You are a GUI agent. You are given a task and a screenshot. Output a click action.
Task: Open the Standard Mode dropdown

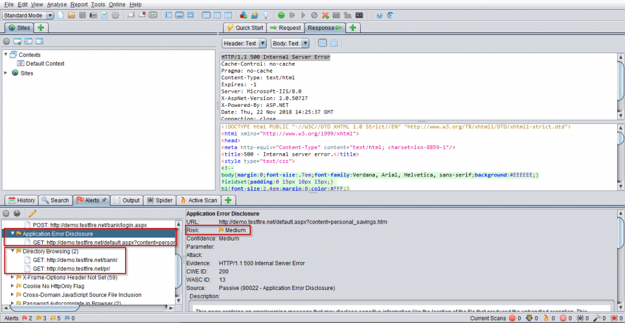click(28, 15)
